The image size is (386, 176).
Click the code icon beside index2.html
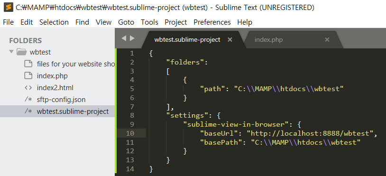pyautogui.click(x=28, y=88)
